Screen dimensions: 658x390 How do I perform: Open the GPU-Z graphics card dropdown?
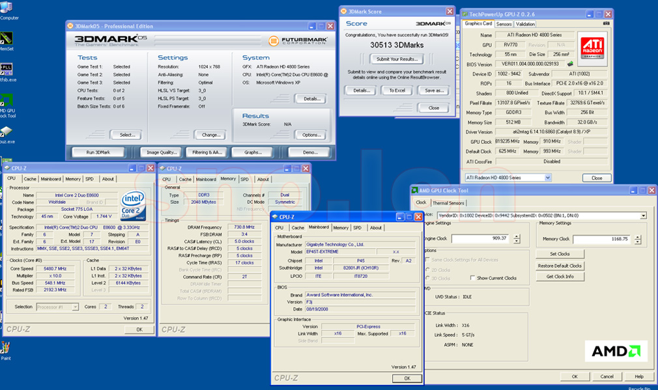548,178
